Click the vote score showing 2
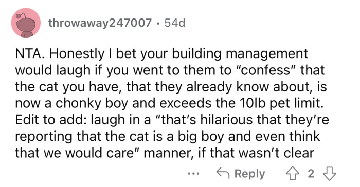This screenshot has width=360, height=187. coord(311,174)
